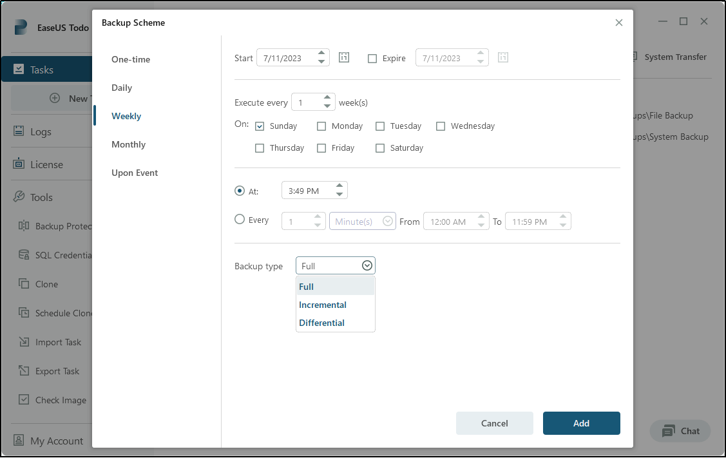This screenshot has height=458, width=726.
Task: Click the Export Task icon
Action: coord(24,371)
